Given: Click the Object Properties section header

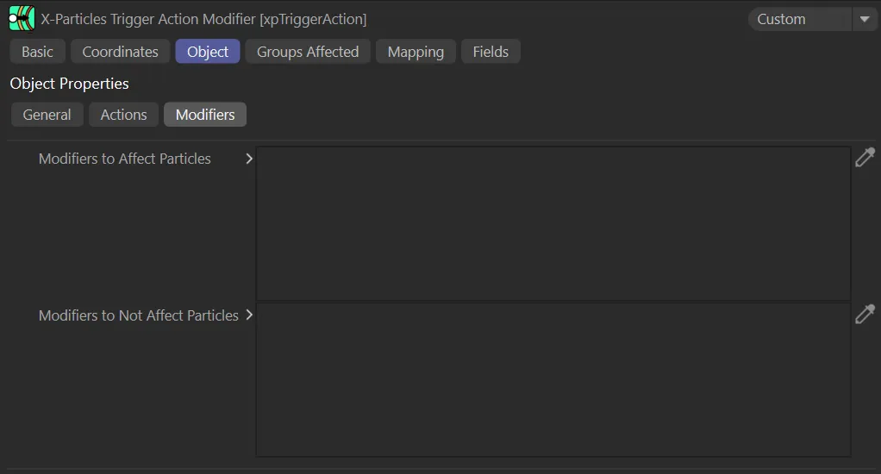Looking at the screenshot, I should tap(69, 84).
